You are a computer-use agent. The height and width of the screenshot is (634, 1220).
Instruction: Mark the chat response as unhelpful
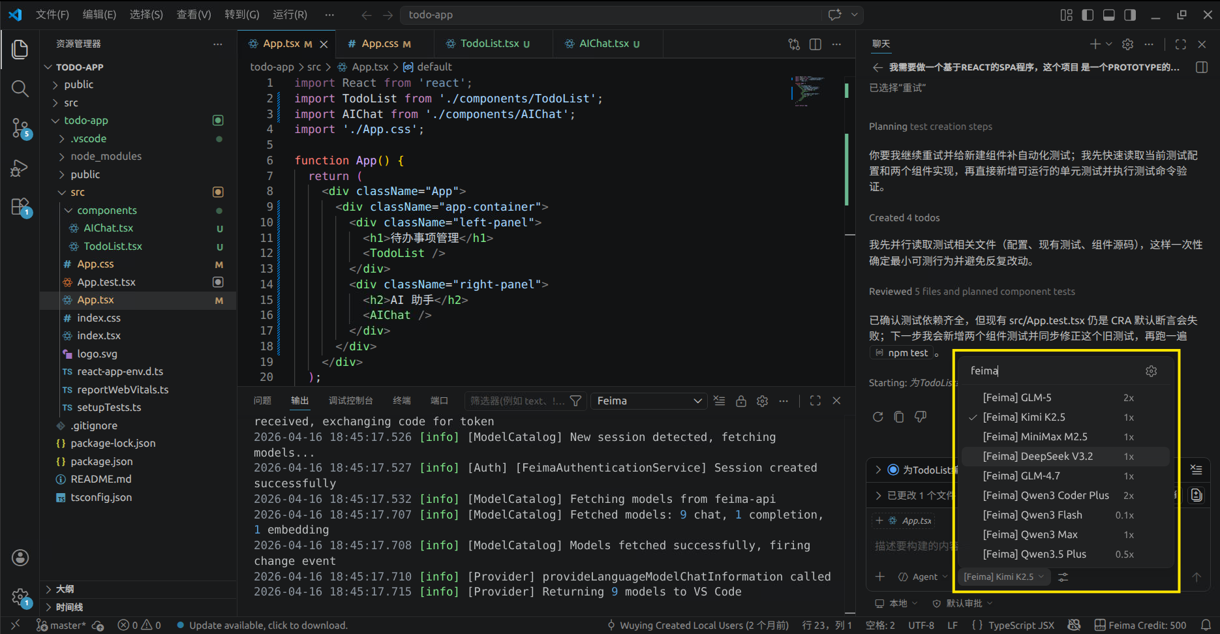pos(921,417)
